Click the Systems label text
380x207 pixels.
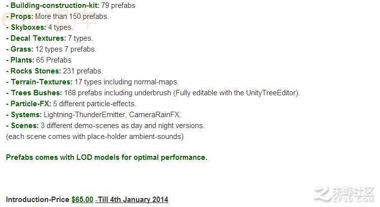[x=26, y=114]
